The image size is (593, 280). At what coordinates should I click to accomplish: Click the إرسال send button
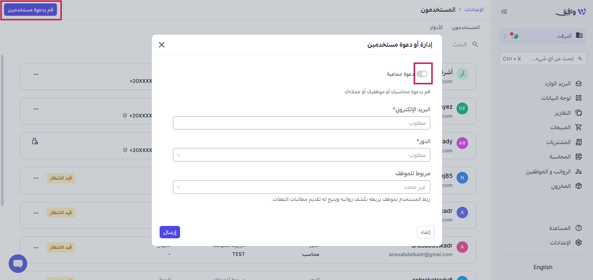coord(170,232)
